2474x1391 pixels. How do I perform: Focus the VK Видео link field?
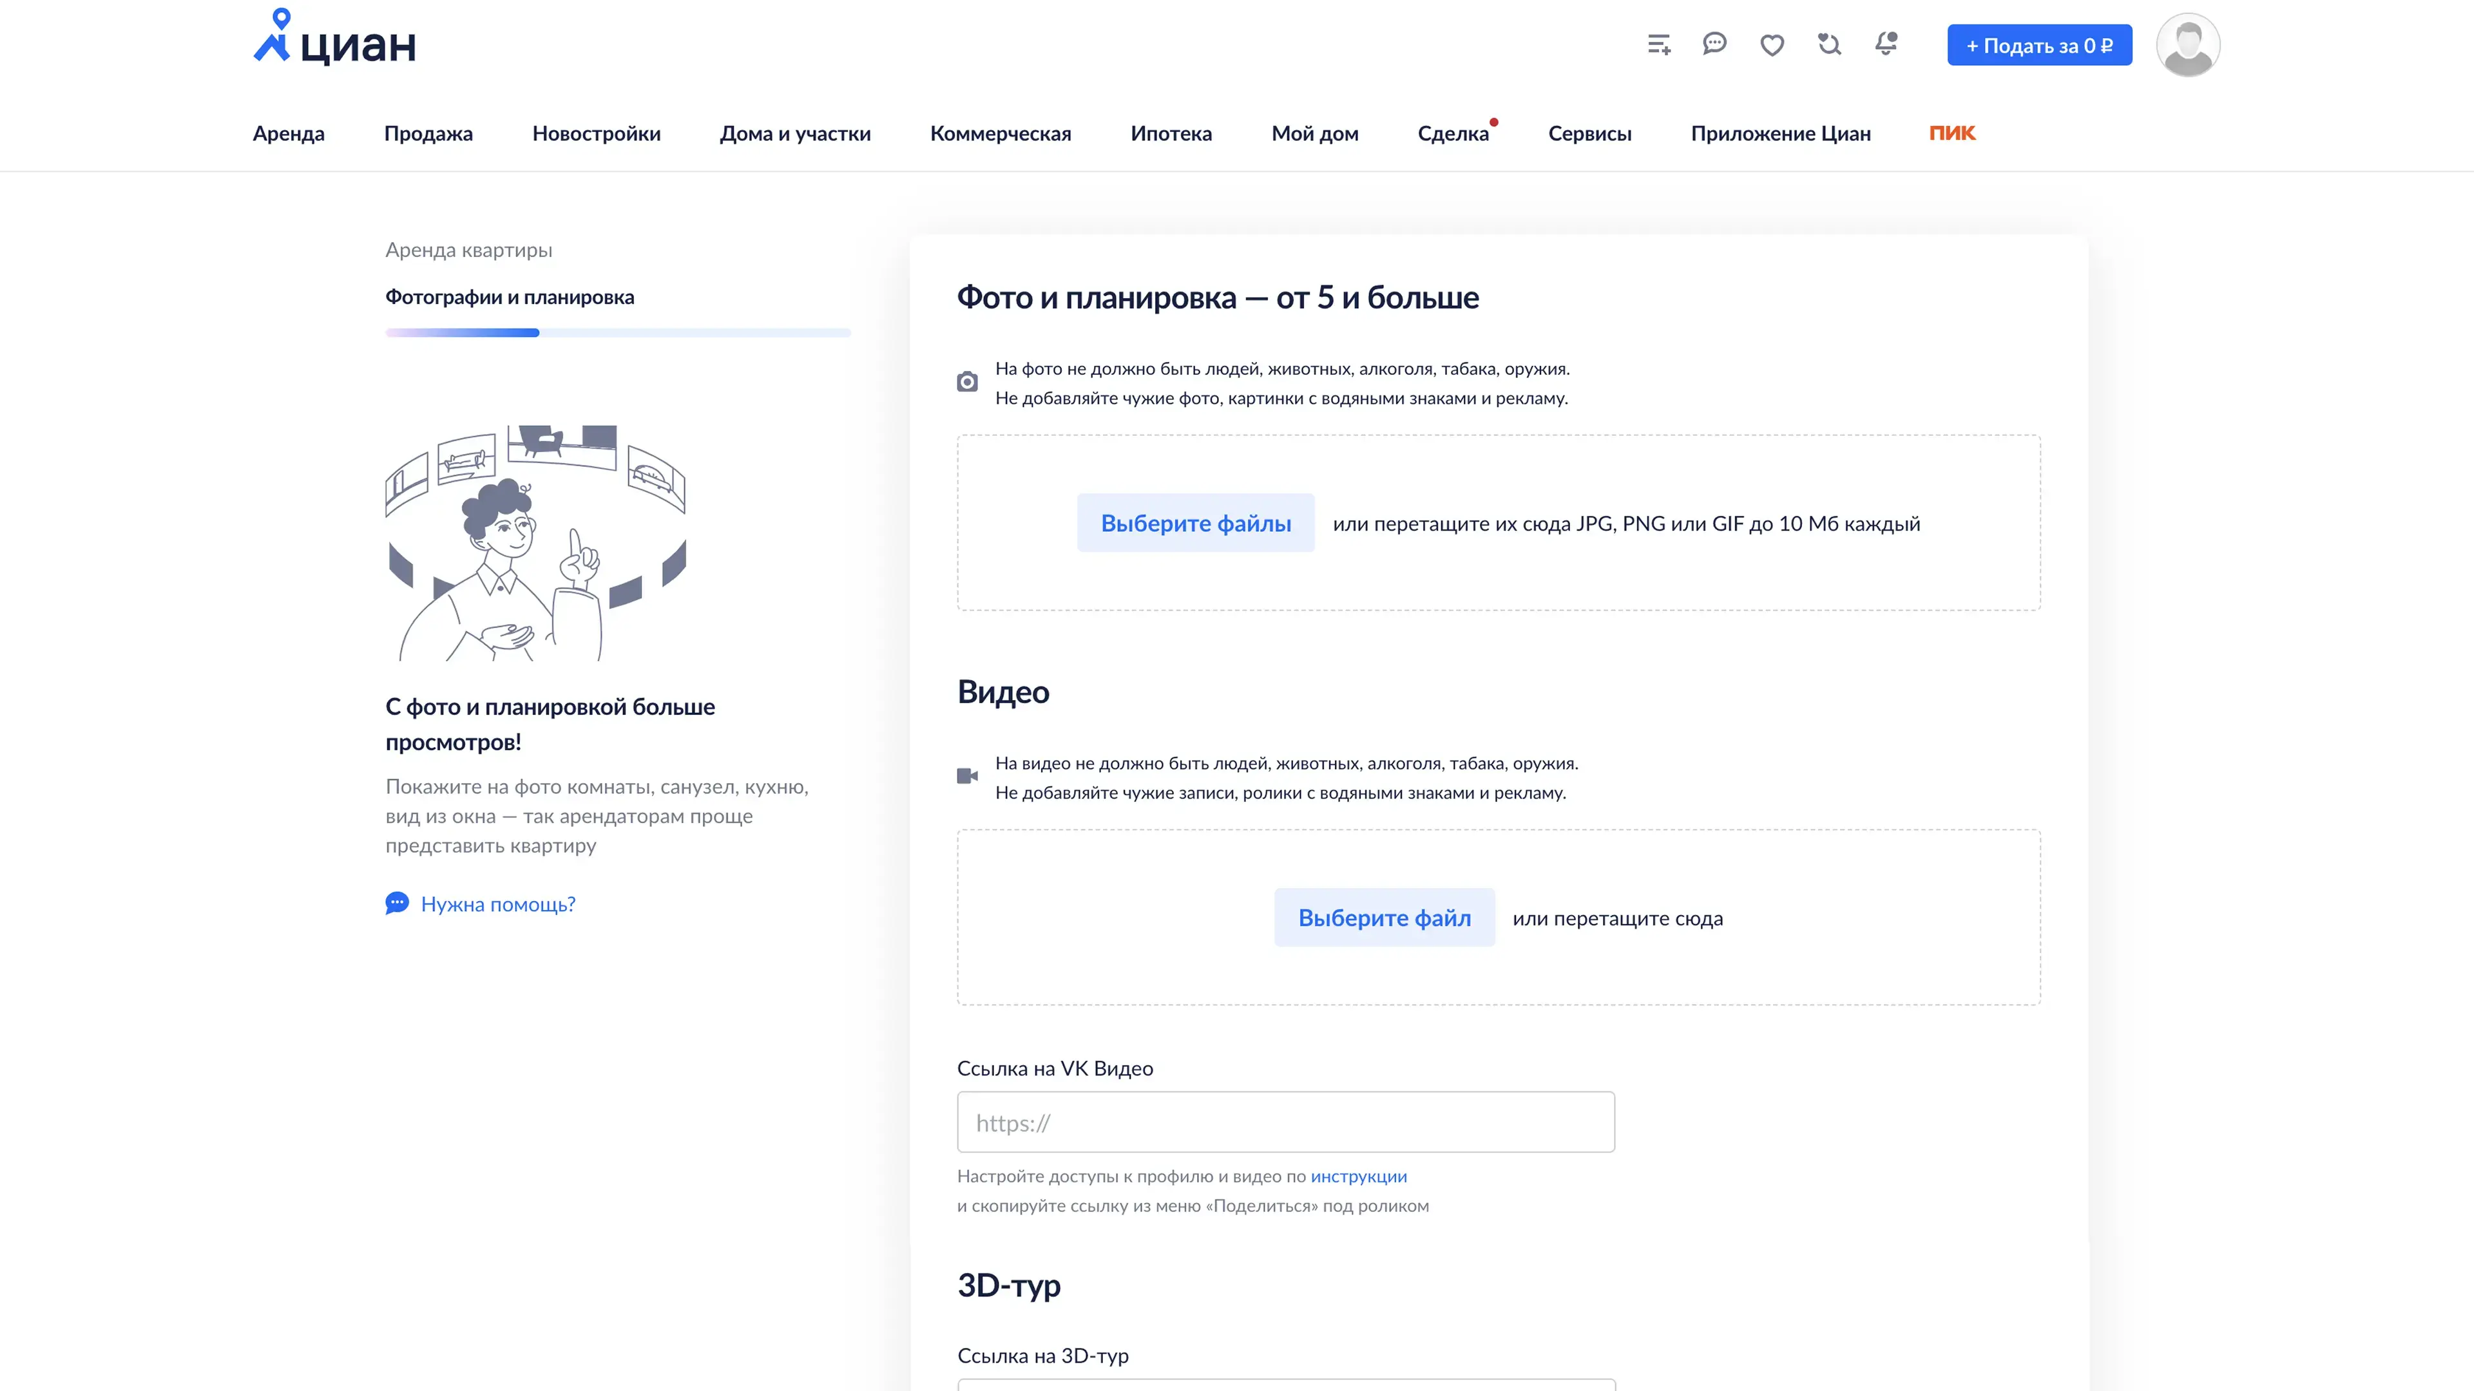(1285, 1122)
